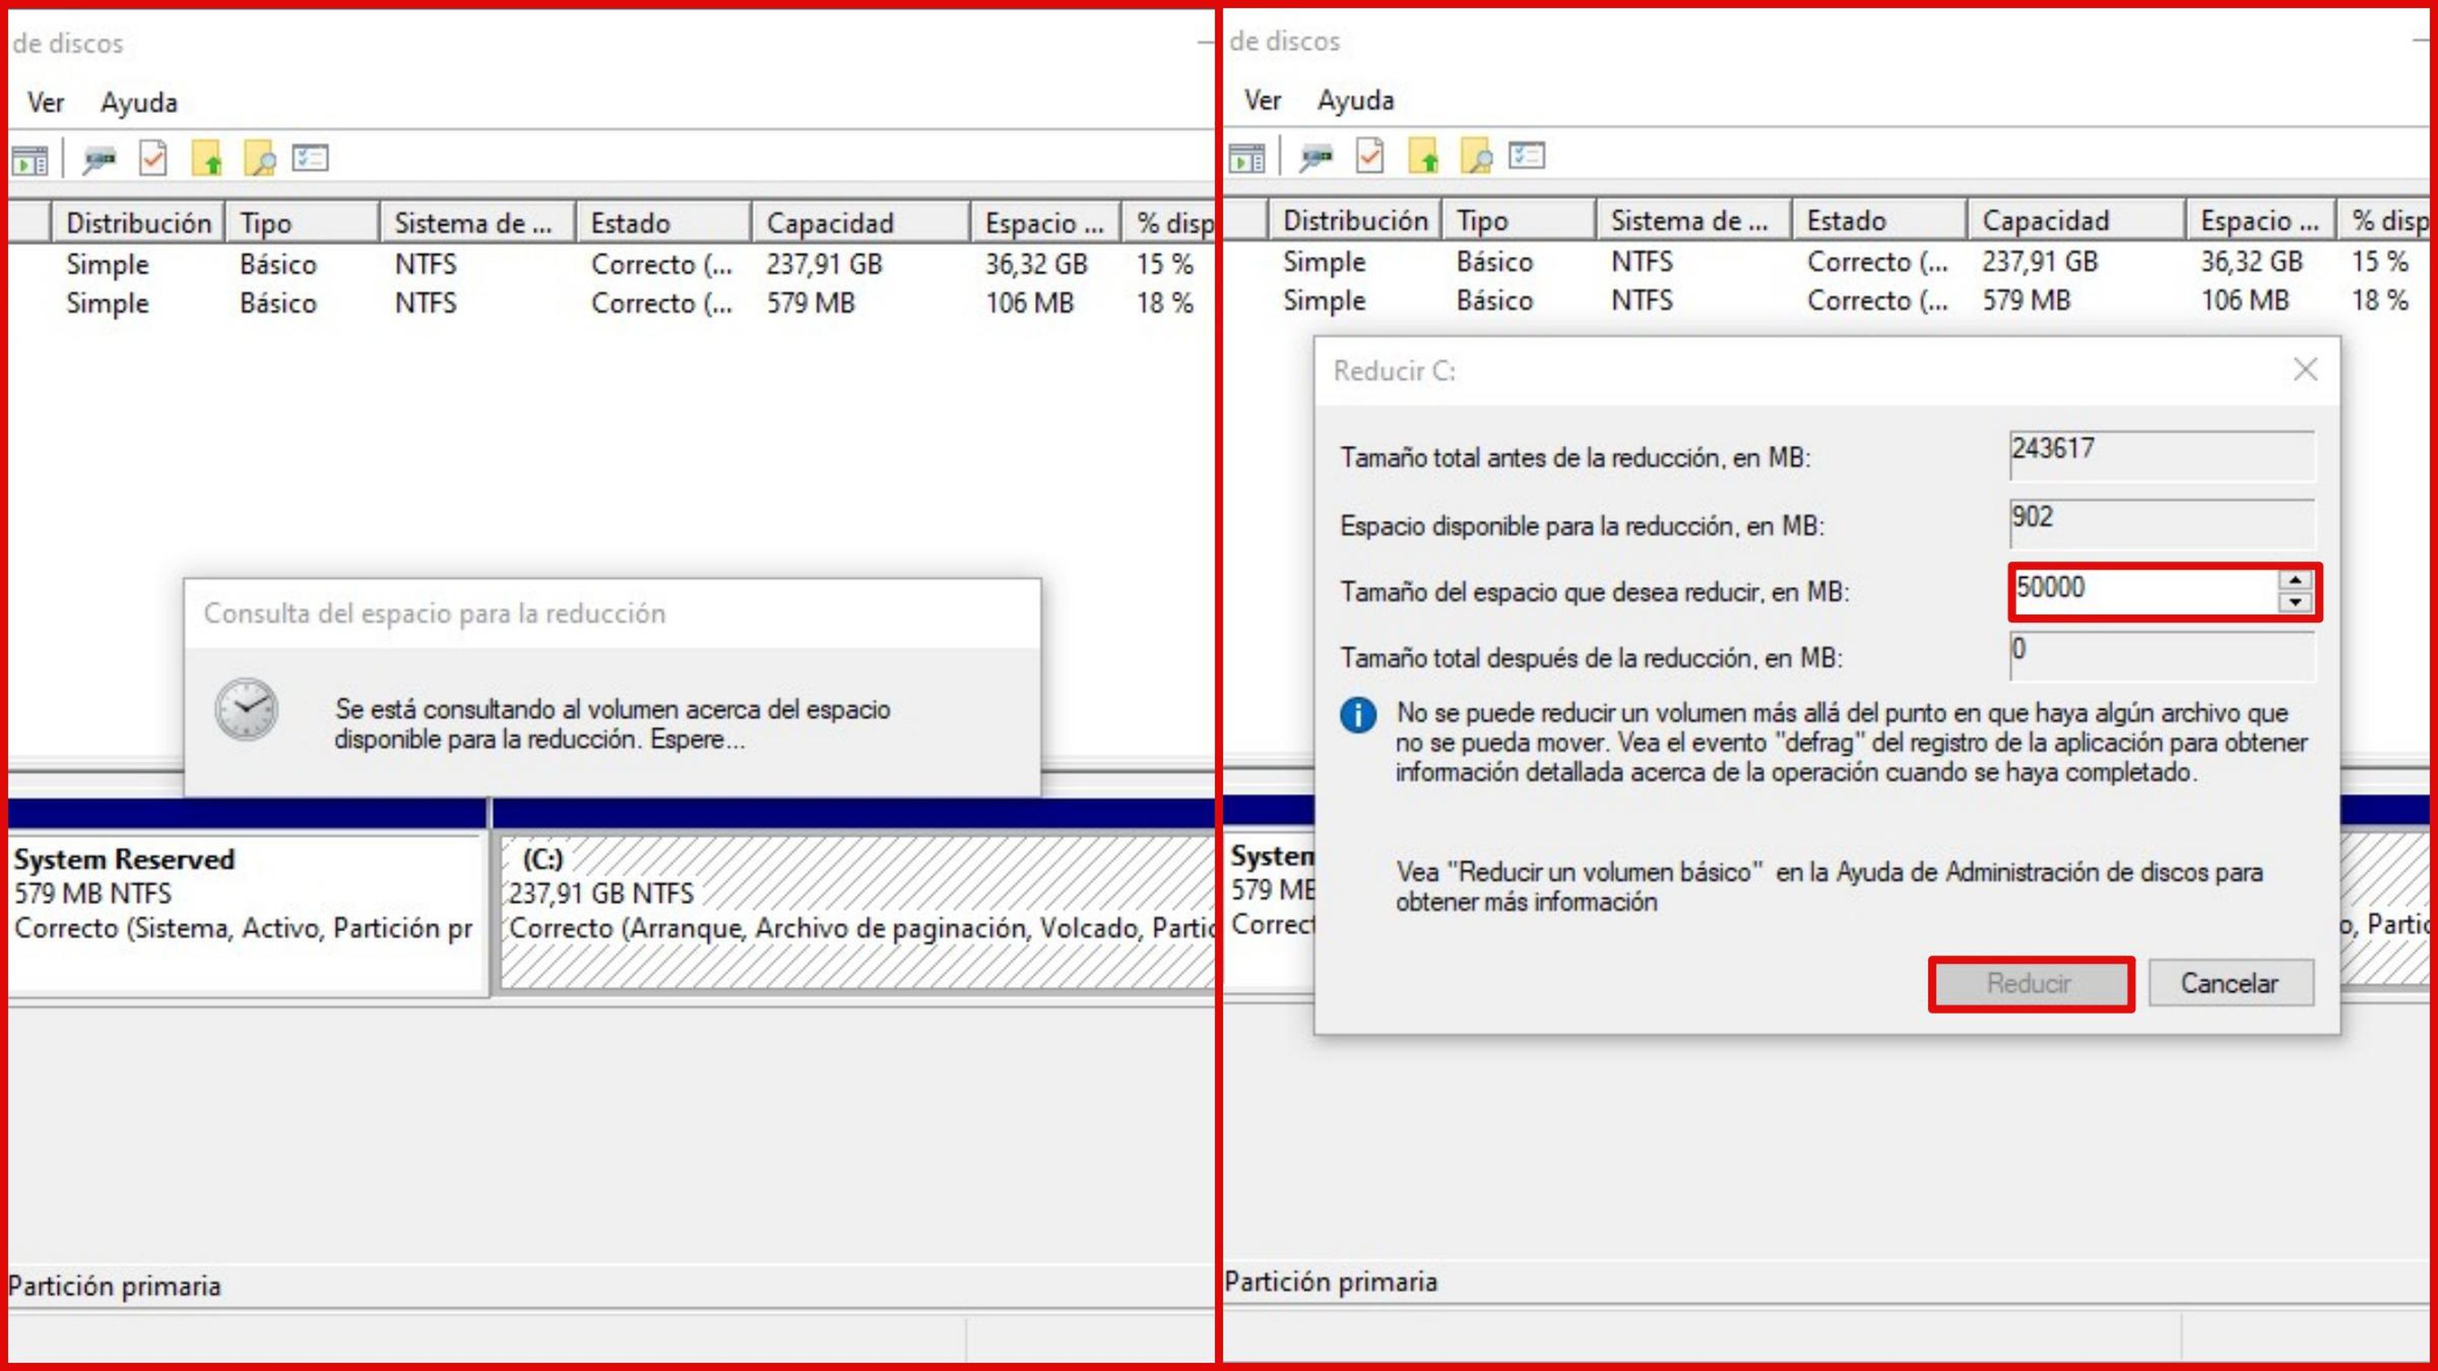Sort by Tipo column in right window
The width and height of the screenshot is (2438, 1371).
pyautogui.click(x=1519, y=220)
